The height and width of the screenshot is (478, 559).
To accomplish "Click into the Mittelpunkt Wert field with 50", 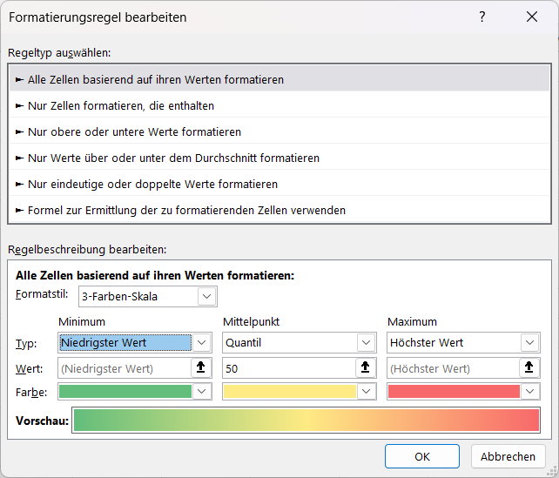I will pyautogui.click(x=287, y=368).
